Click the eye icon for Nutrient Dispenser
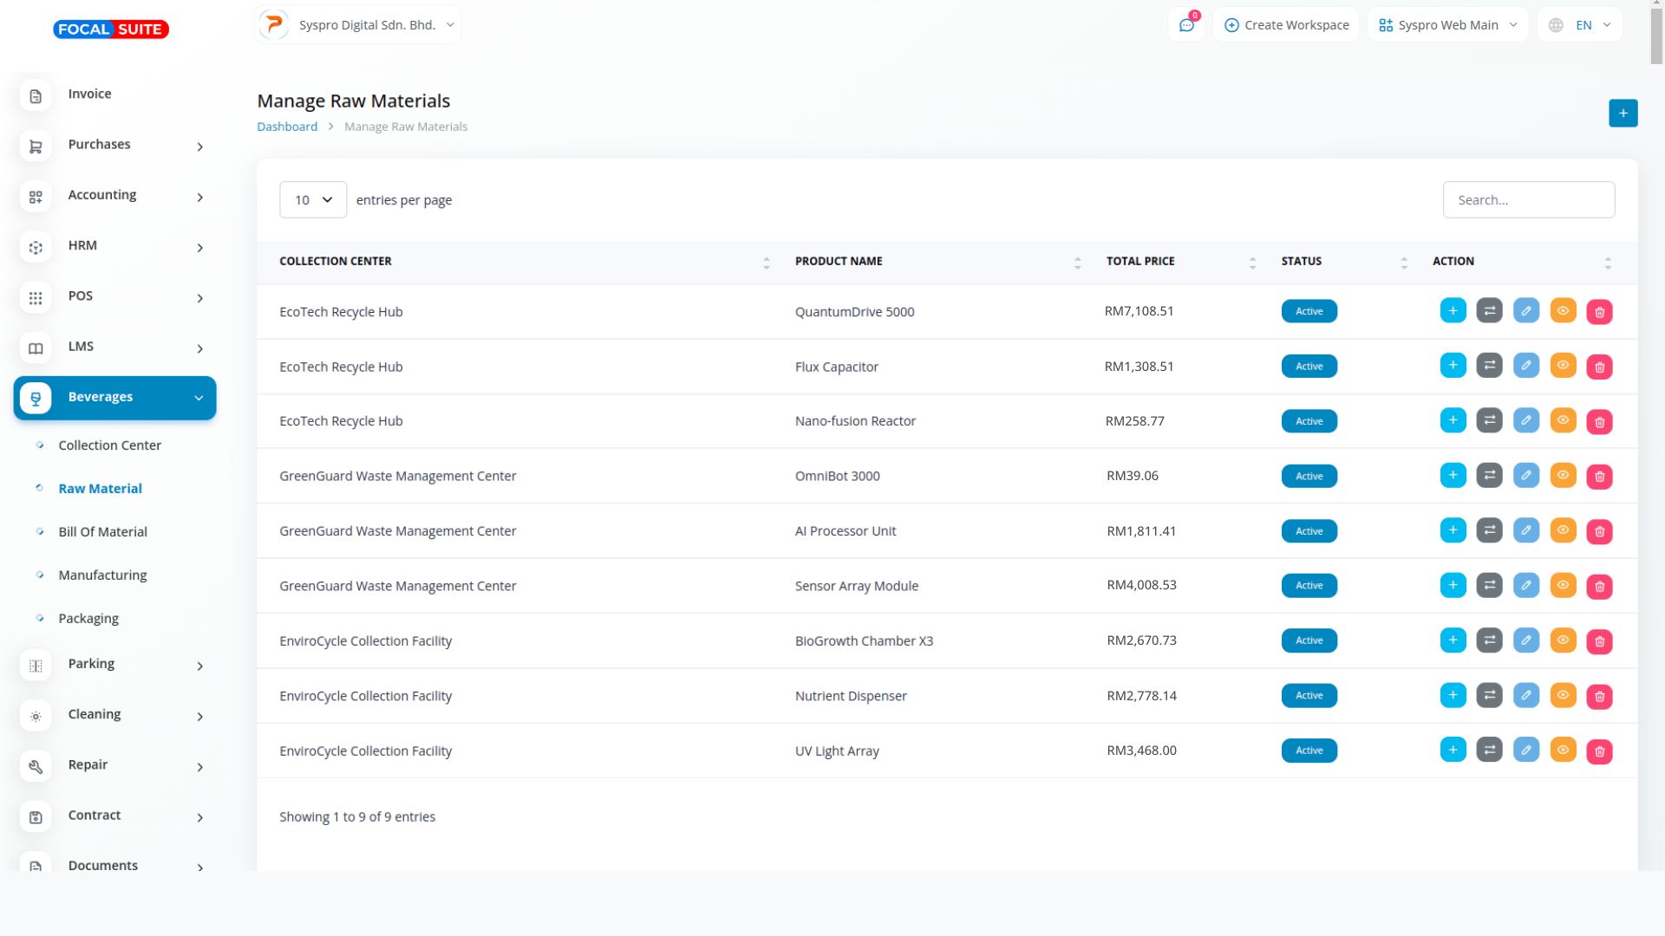1665x936 pixels. point(1563,695)
